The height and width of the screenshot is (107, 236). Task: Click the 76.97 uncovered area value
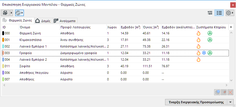(x=166, y=66)
